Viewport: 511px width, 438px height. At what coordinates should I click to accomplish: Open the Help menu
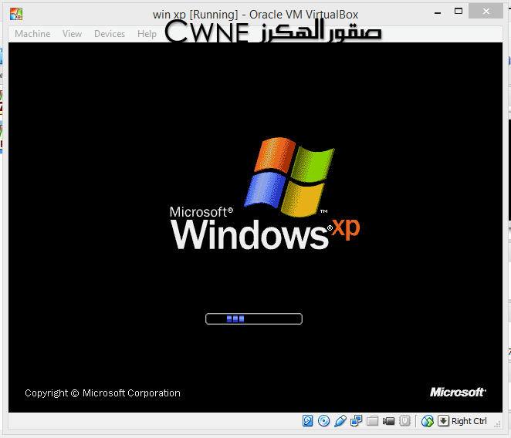(x=147, y=34)
